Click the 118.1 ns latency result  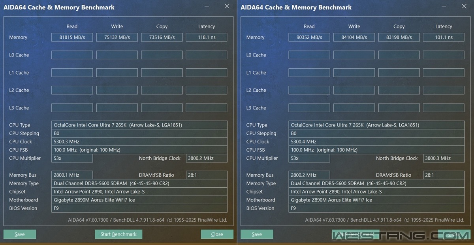[207, 37]
